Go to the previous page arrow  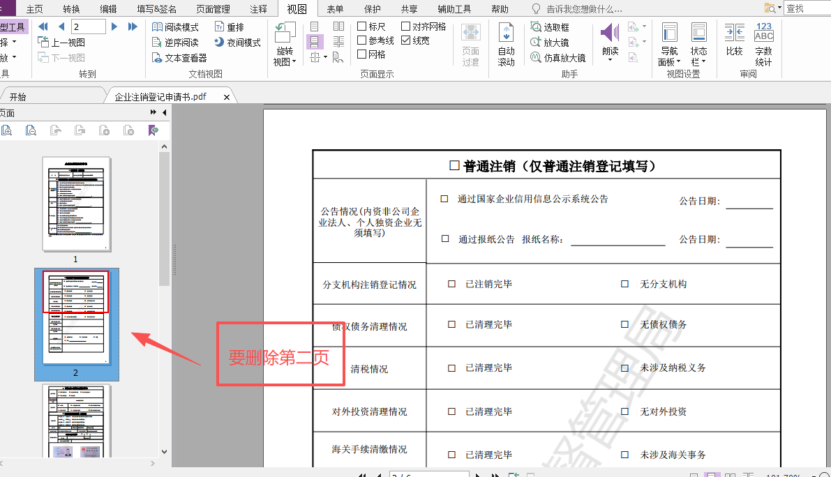(x=61, y=26)
